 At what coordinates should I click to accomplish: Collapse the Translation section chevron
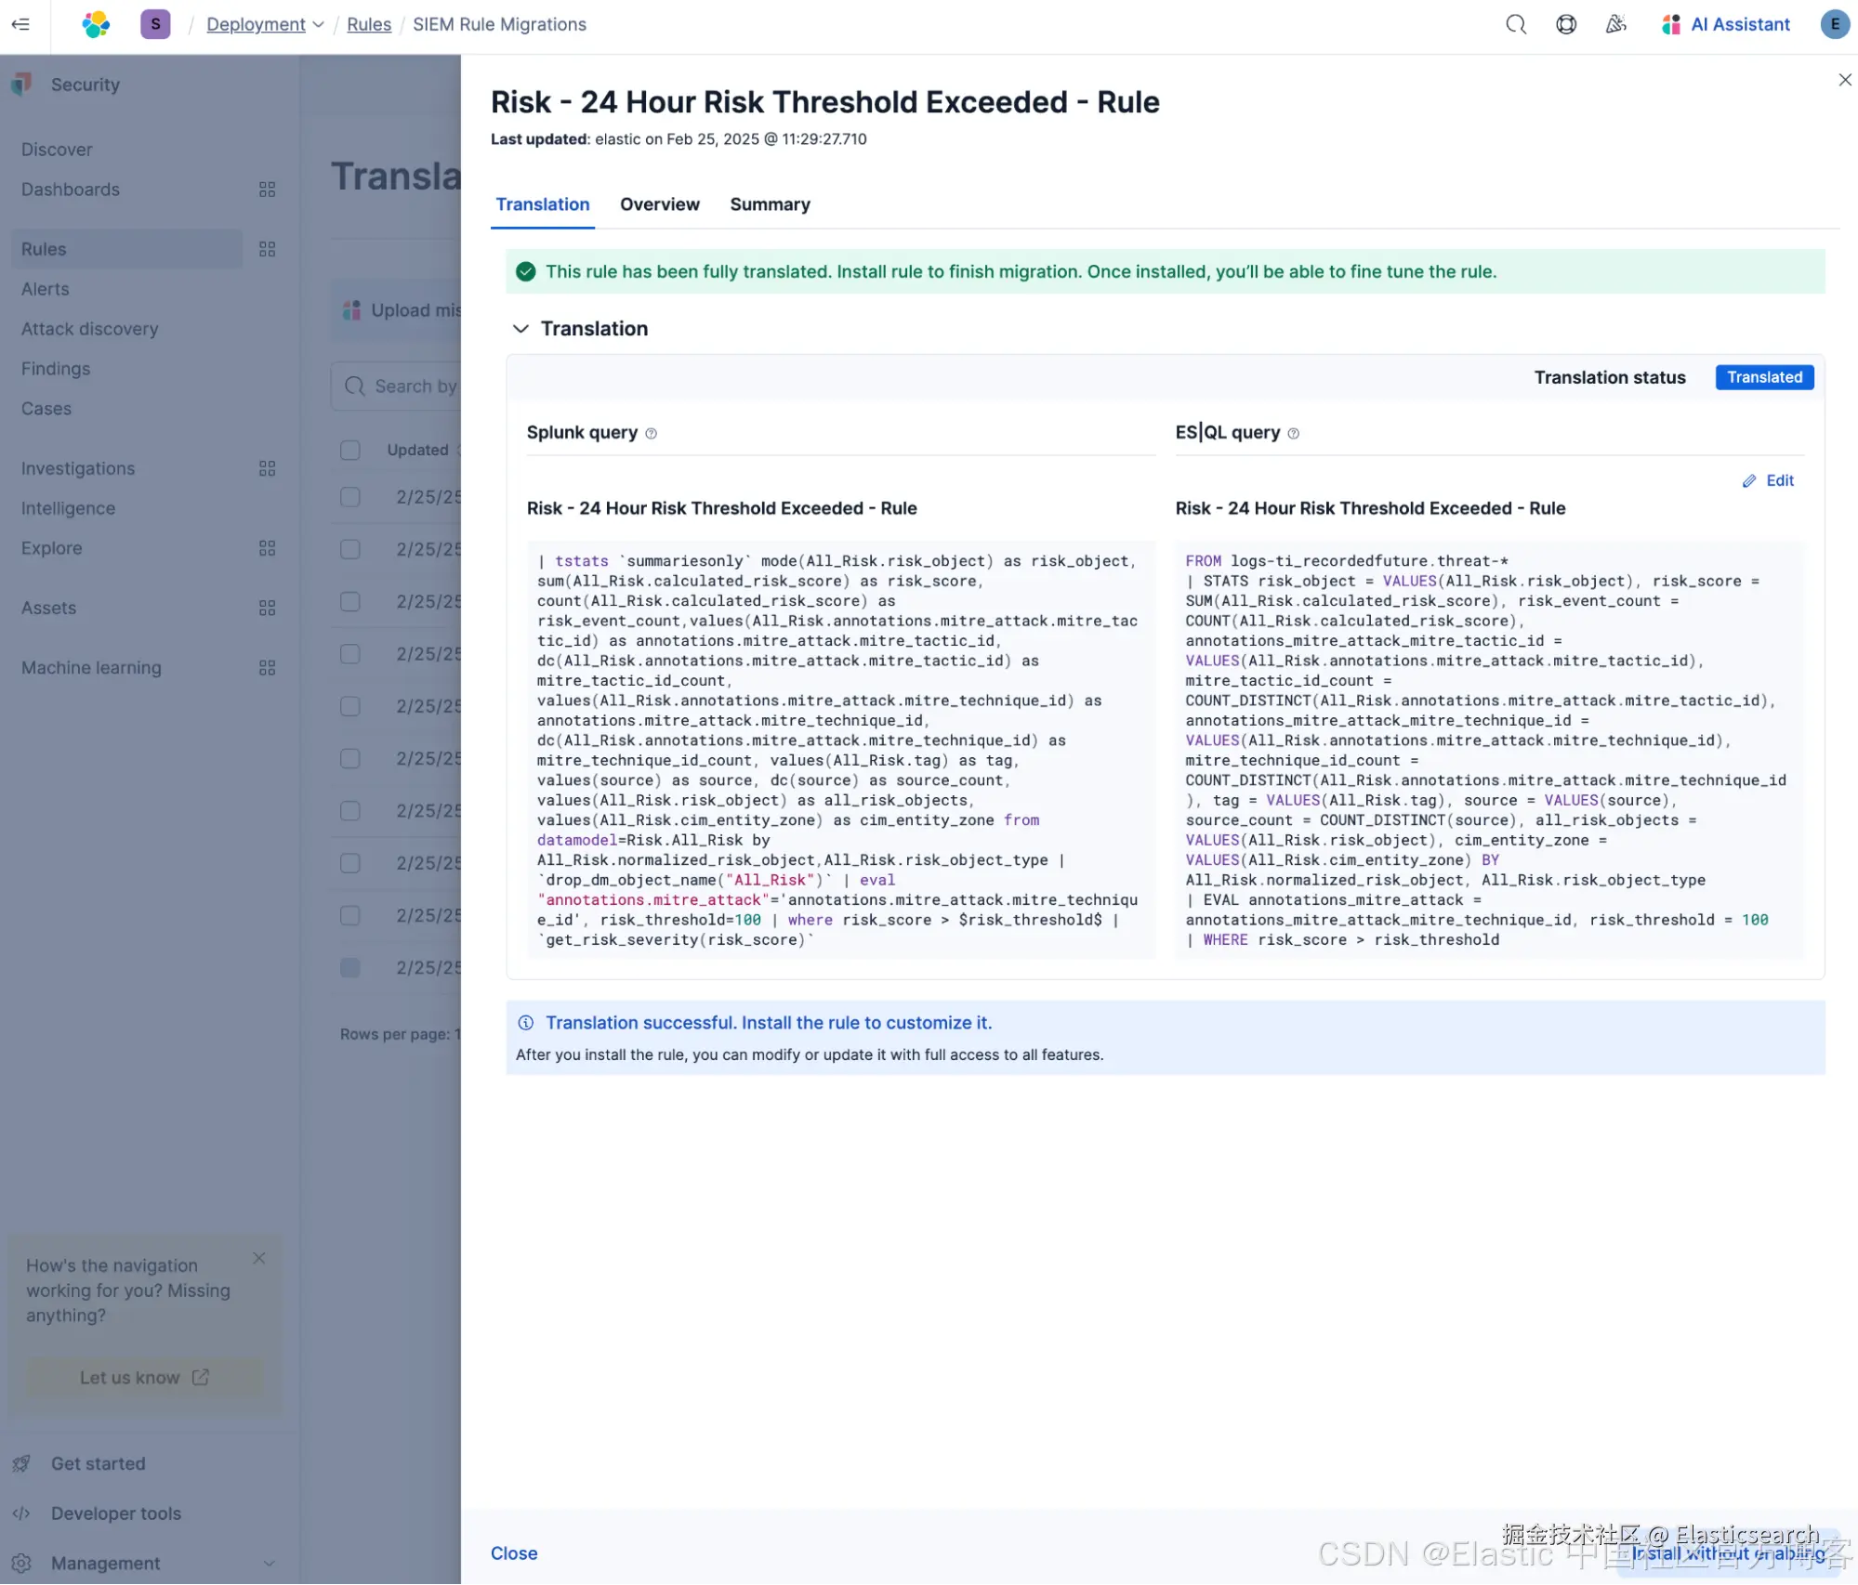tap(521, 329)
